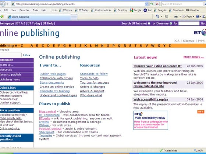Open Livelink support quick link
Image resolution: width=206 pixels, height=154 pixels.
[x=10, y=103]
